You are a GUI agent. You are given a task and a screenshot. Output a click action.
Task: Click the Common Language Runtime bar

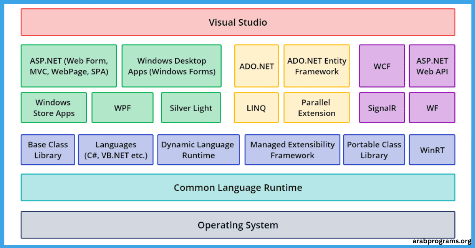point(238,188)
